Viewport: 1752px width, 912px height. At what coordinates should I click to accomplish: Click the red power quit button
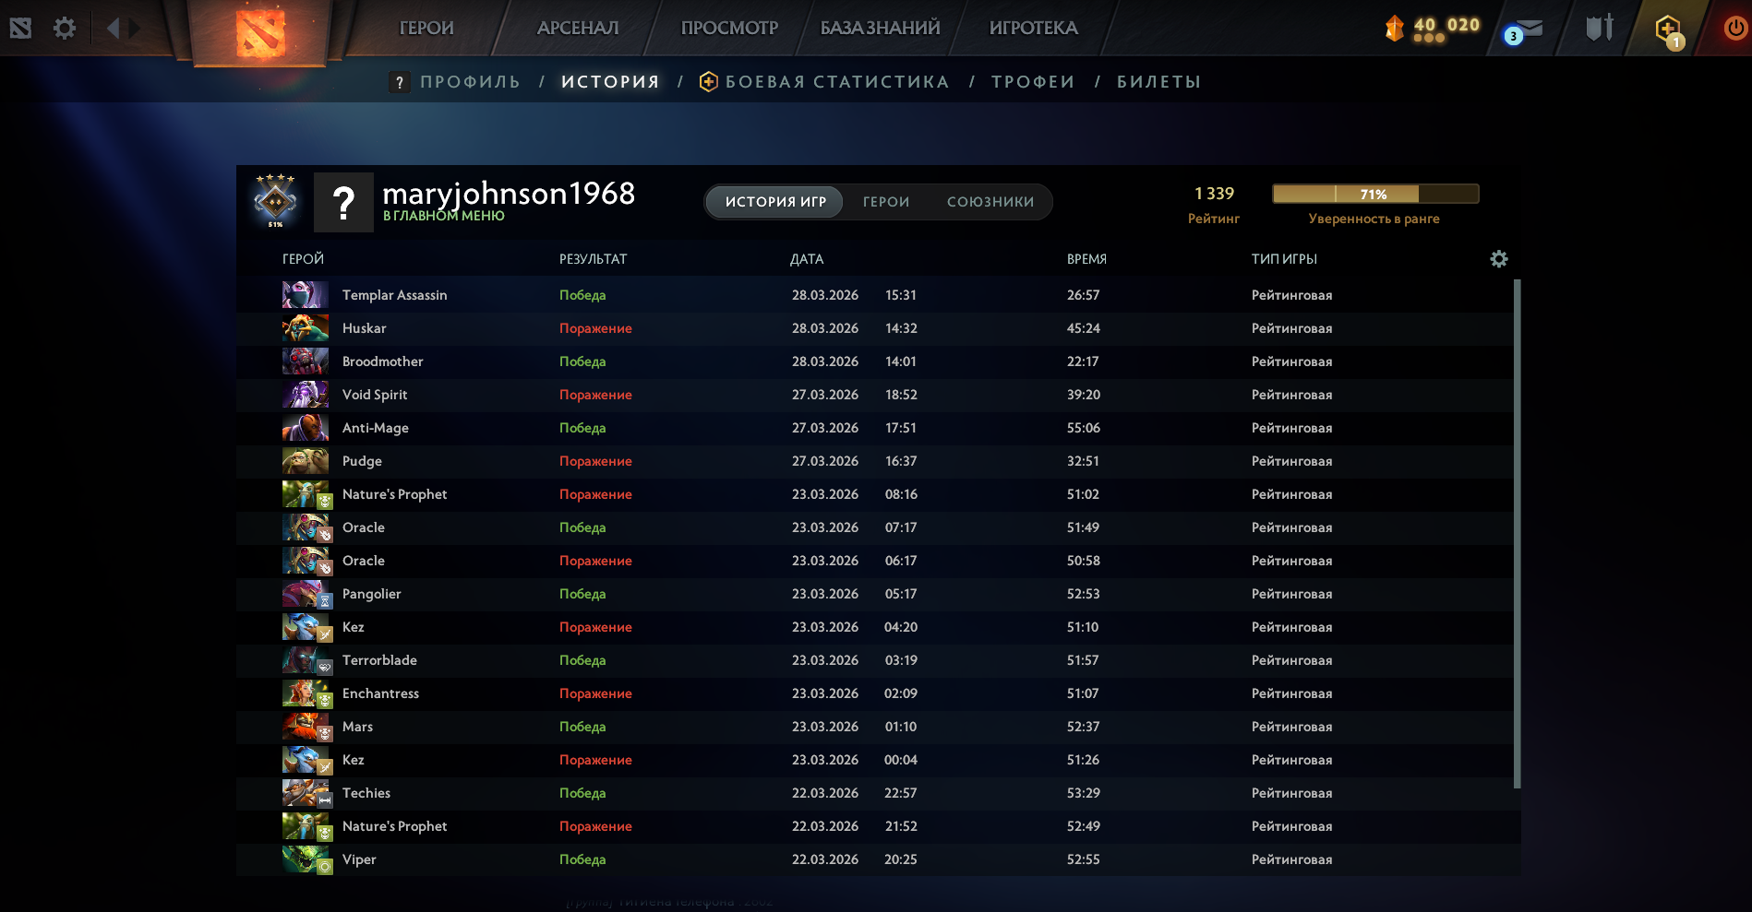pyautogui.click(x=1734, y=28)
